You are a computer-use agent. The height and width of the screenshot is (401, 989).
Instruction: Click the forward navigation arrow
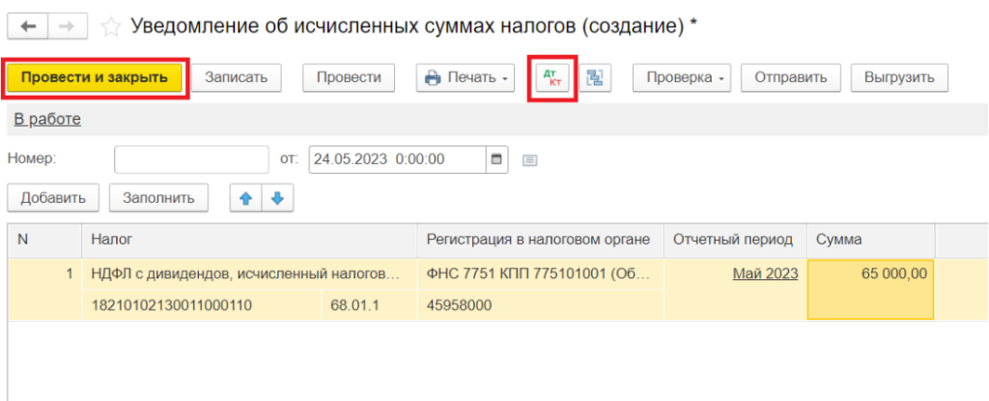(x=67, y=26)
